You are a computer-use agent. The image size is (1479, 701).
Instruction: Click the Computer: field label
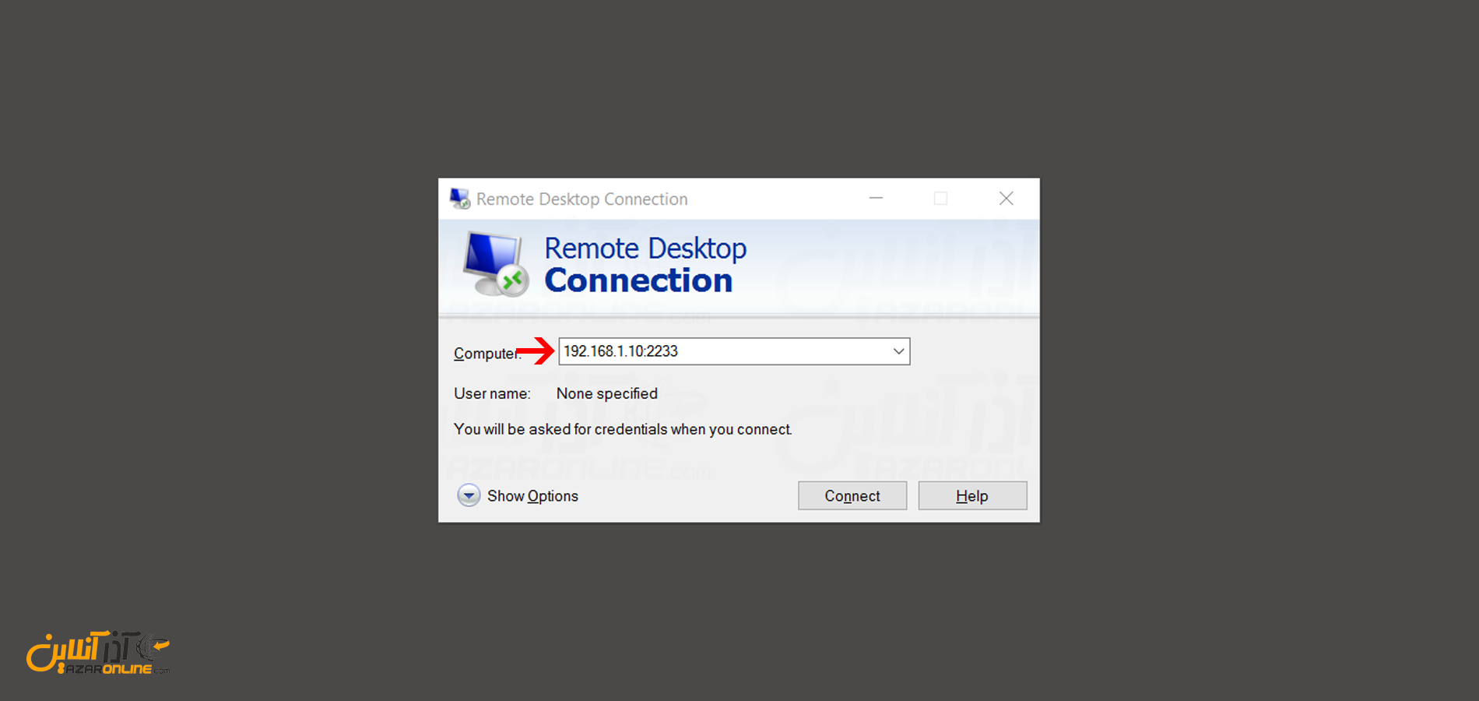pyautogui.click(x=487, y=354)
